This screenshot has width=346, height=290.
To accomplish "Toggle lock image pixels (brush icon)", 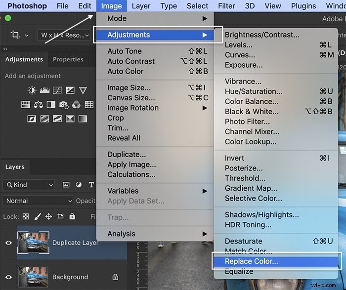I will 38,216.
